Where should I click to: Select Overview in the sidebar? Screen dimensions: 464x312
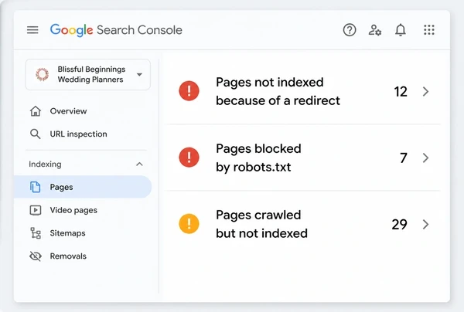(83, 111)
